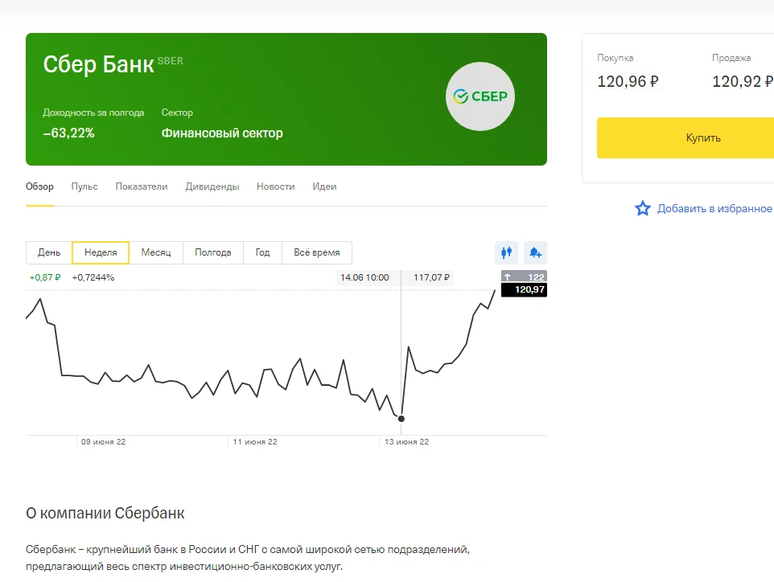Click the yellow Купить button

(x=685, y=138)
